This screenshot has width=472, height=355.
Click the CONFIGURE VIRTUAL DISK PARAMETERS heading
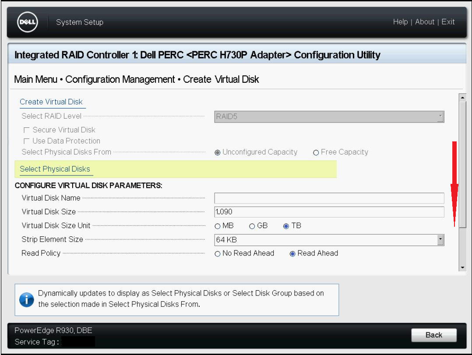[x=88, y=185]
